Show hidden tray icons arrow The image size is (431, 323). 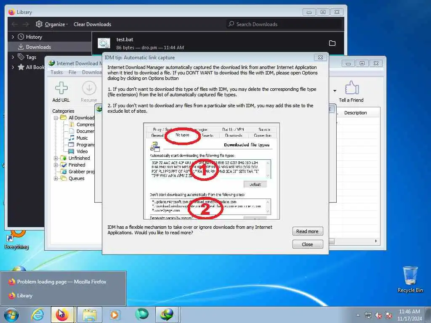[x=358, y=315]
